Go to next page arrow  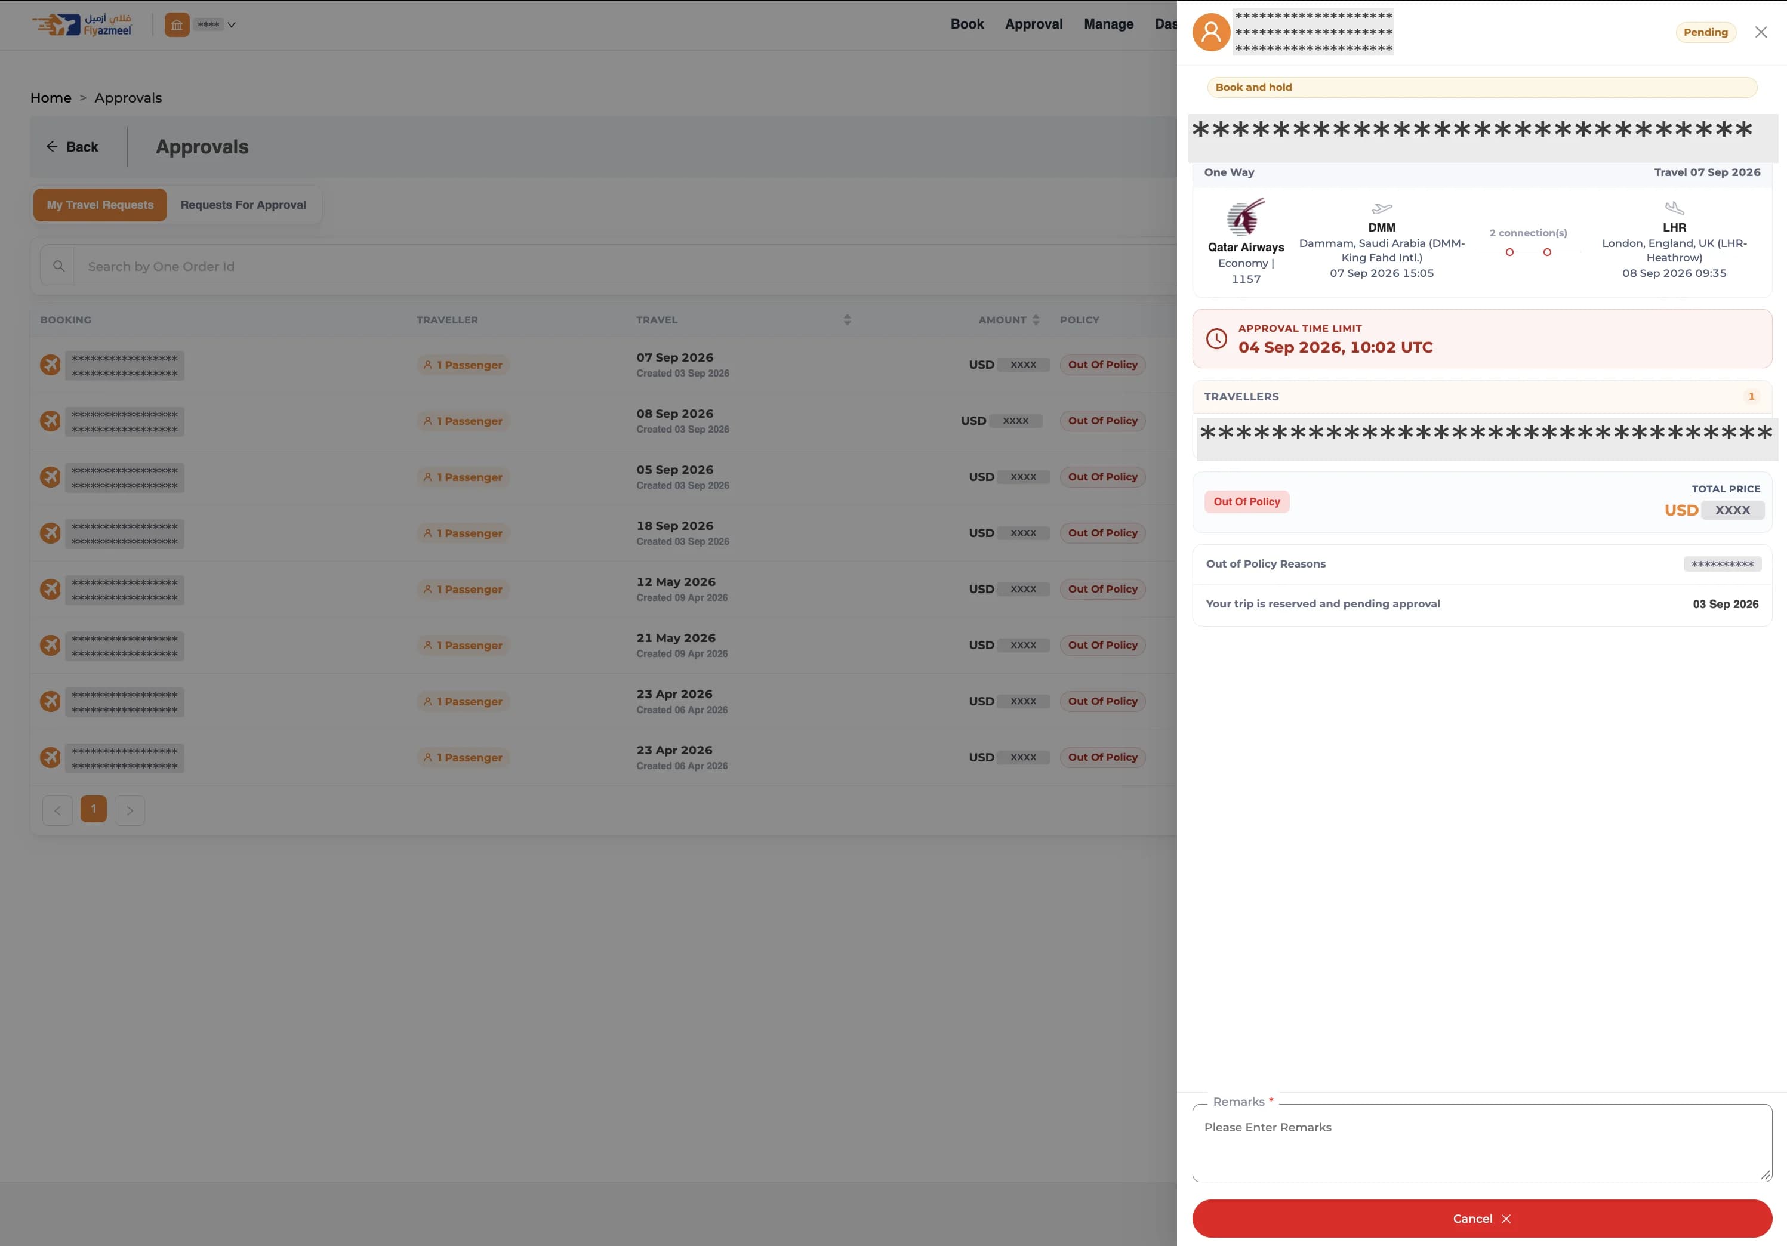[x=130, y=810]
